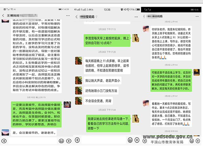Click message input field in 王博妈妈 chat
The image size is (203, 152).
coord(32,141)
